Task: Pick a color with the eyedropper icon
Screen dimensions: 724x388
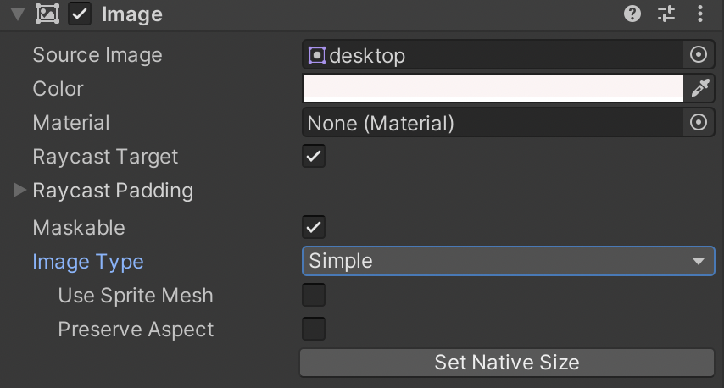Action: click(700, 88)
